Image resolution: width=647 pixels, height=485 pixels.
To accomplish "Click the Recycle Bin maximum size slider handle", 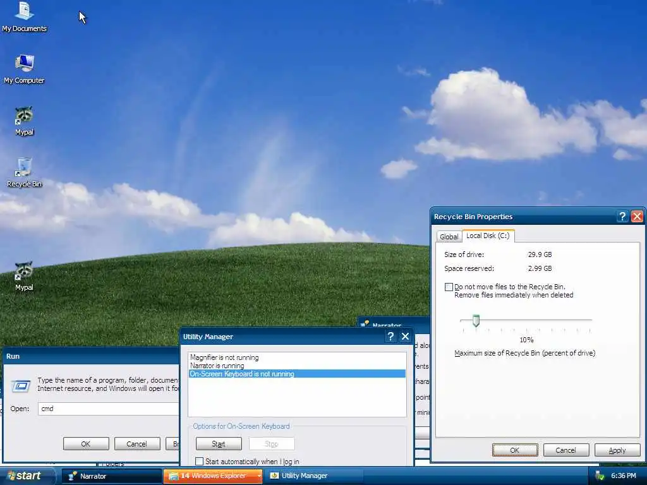I will (476, 321).
